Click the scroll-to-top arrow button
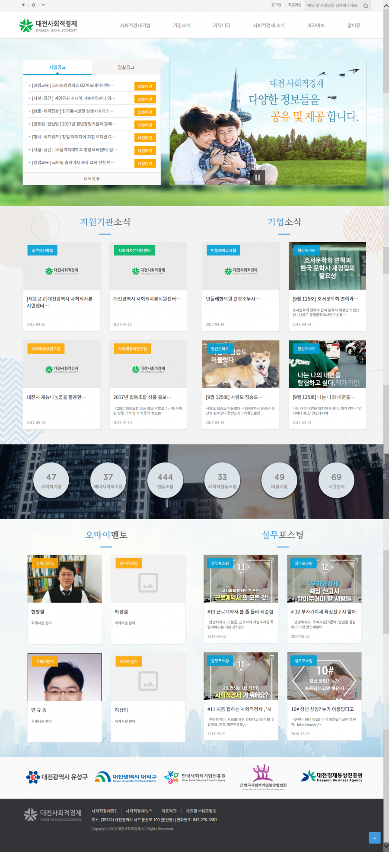Image resolution: width=389 pixels, height=852 pixels. point(374,837)
